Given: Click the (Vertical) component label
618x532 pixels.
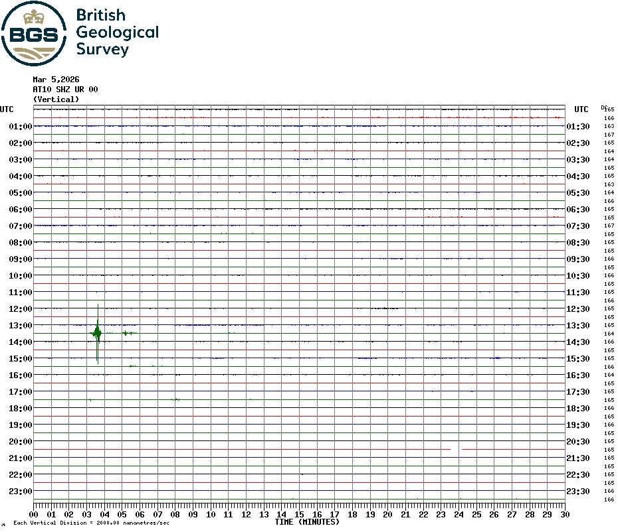Looking at the screenshot, I should pos(56,100).
